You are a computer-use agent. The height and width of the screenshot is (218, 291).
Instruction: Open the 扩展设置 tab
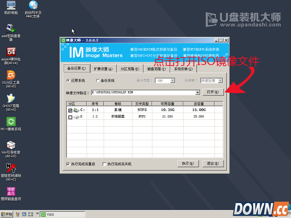(x=103, y=69)
